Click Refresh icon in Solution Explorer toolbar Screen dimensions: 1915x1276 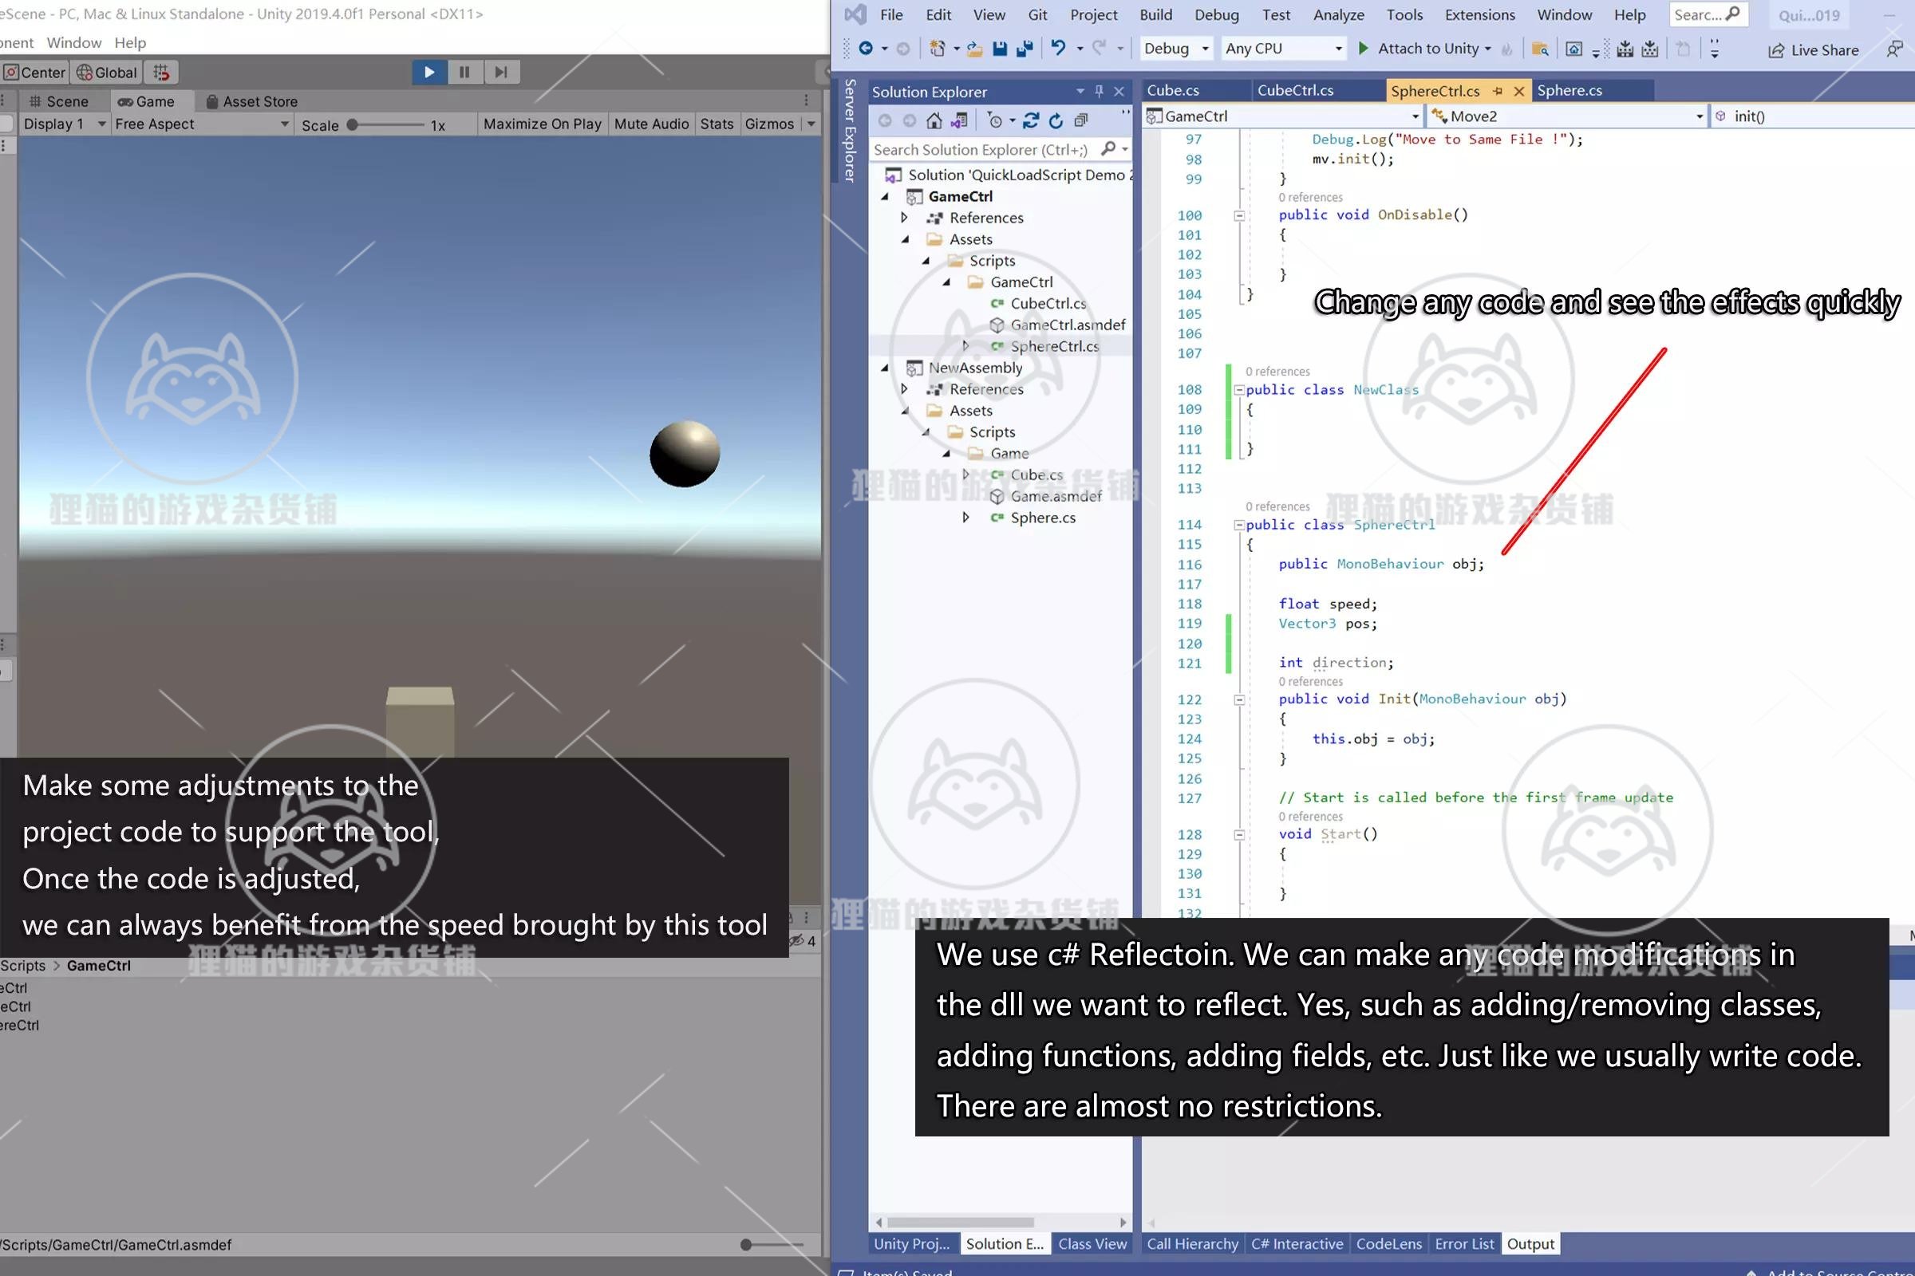click(x=1056, y=121)
